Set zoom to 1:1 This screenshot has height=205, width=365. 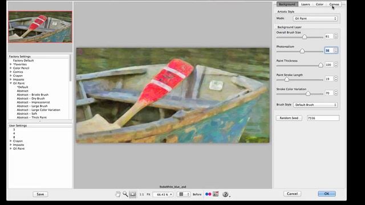tap(141, 194)
